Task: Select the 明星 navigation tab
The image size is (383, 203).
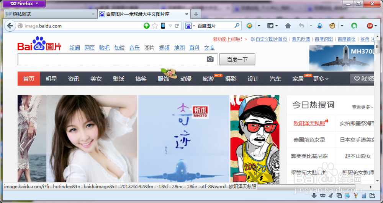Action: [51, 79]
